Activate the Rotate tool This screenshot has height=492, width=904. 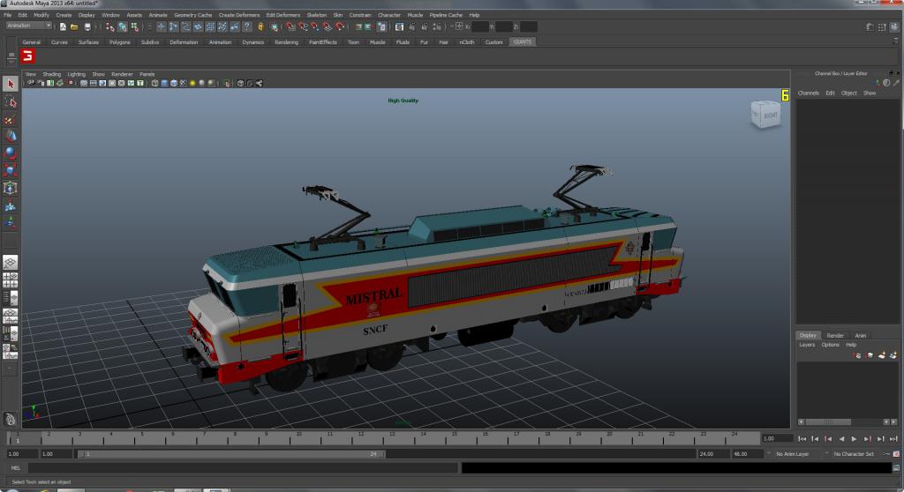(11, 153)
